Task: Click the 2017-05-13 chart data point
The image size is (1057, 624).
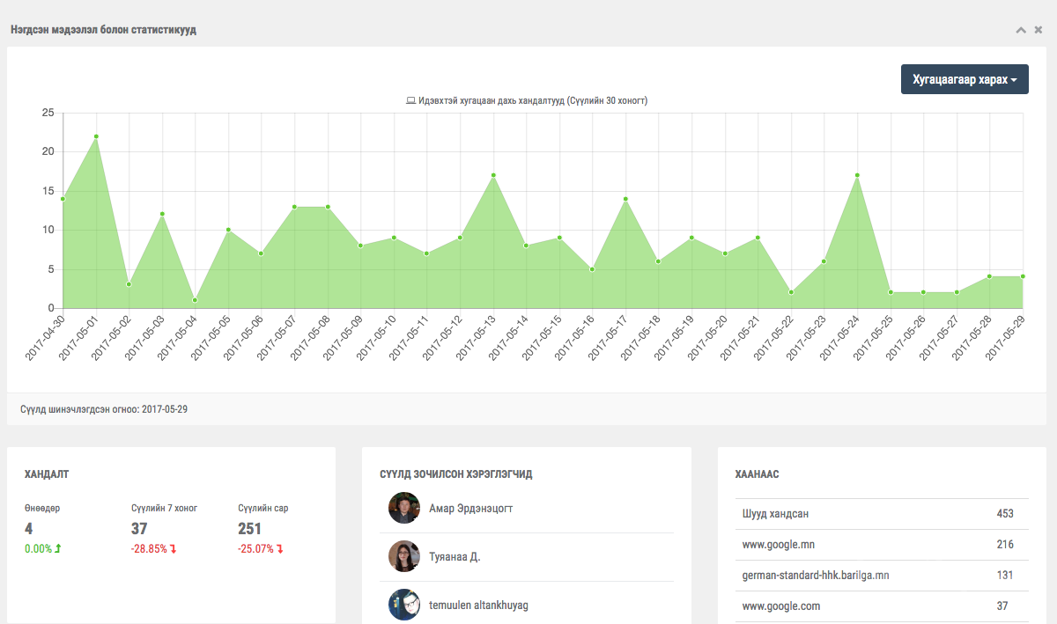Action: coord(493,175)
